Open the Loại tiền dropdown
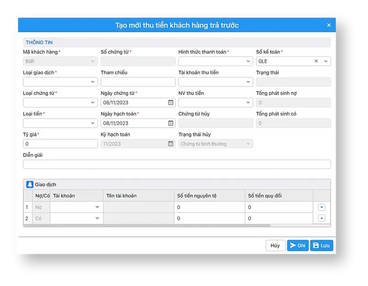368x286 pixels. click(x=60, y=123)
